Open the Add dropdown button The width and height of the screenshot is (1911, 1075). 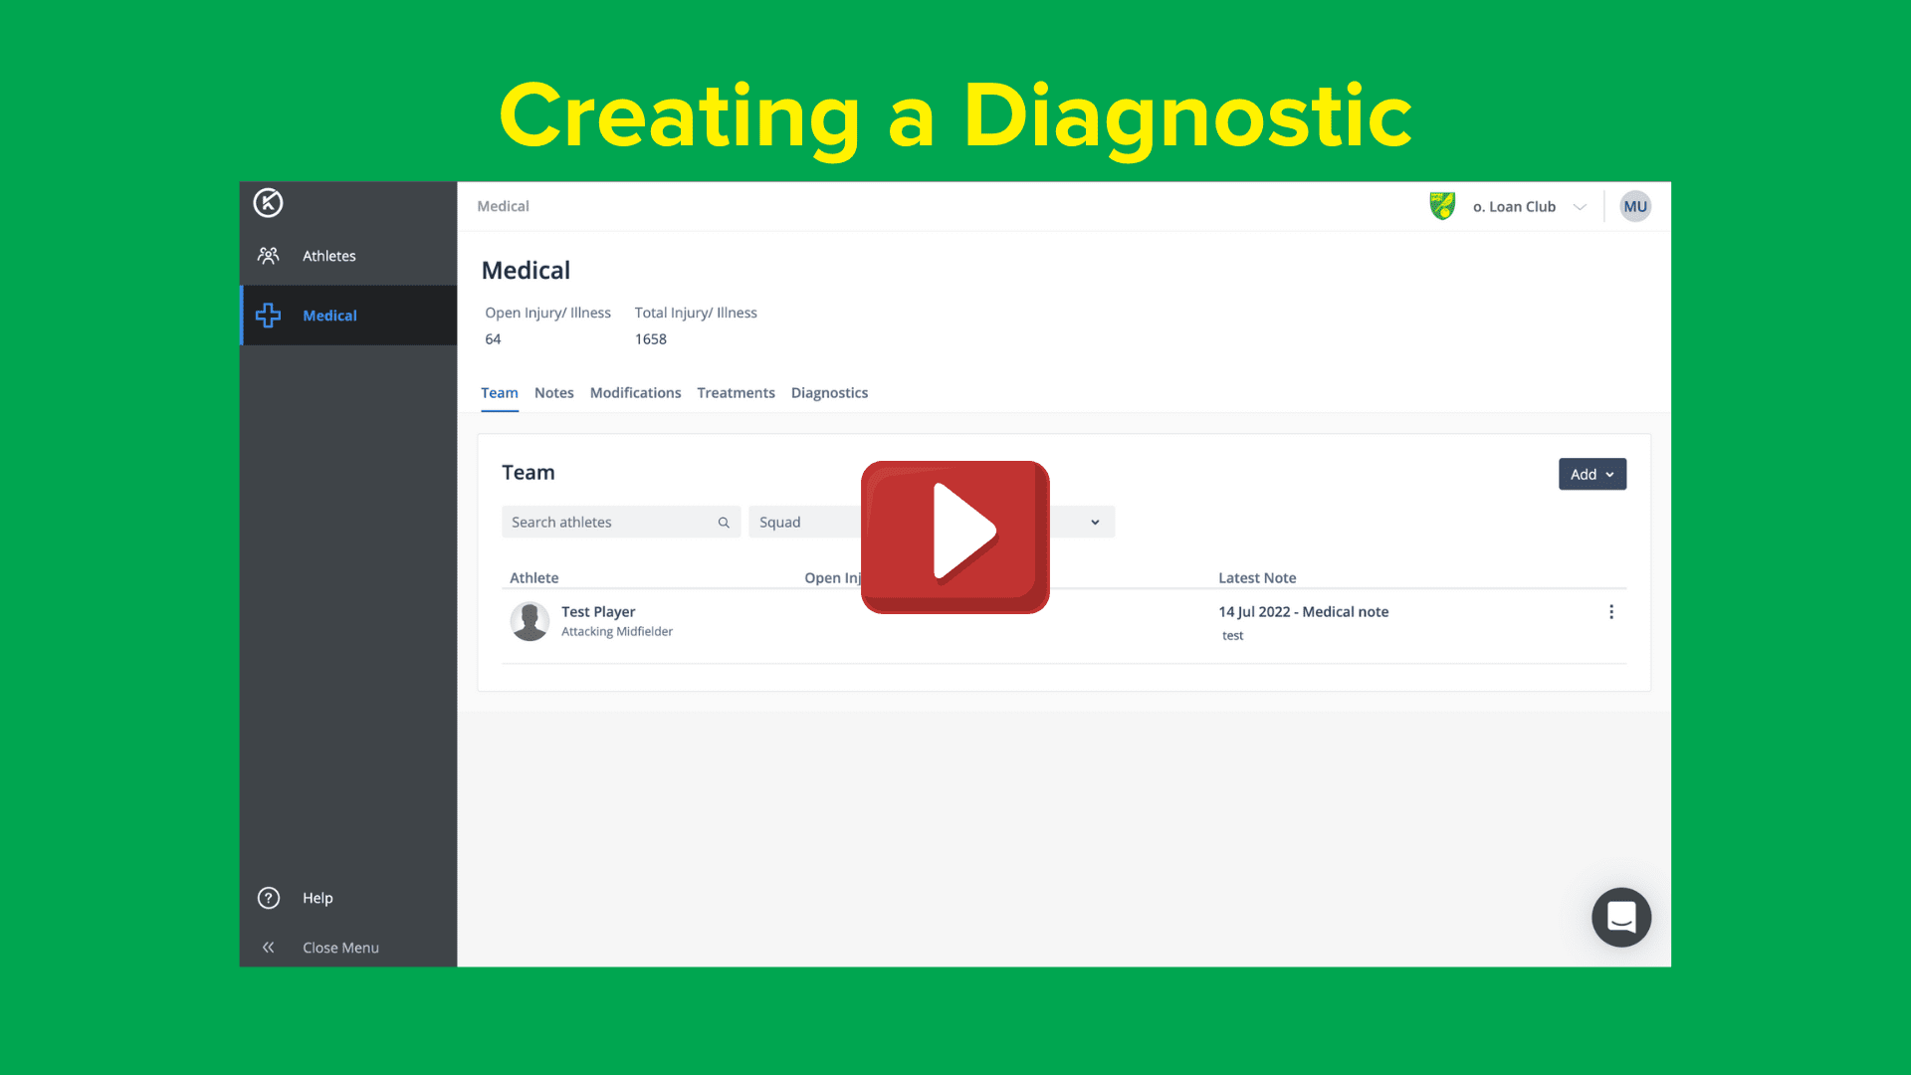tap(1592, 474)
